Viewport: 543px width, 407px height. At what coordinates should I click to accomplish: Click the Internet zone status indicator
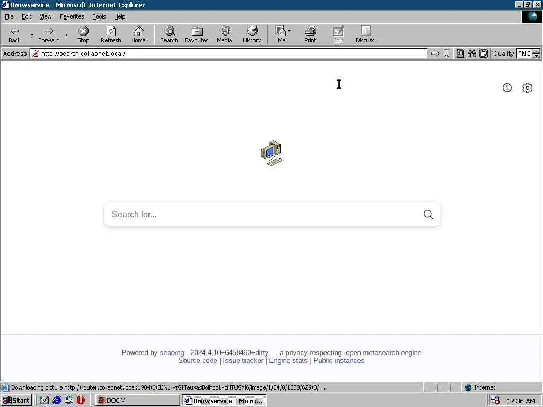tap(480, 387)
